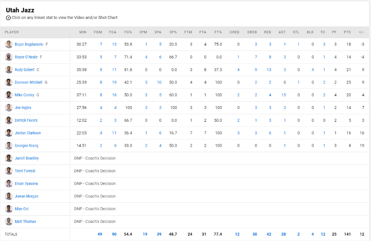Click the PTS column header
This screenshot has height=241, width=371.
348,32
